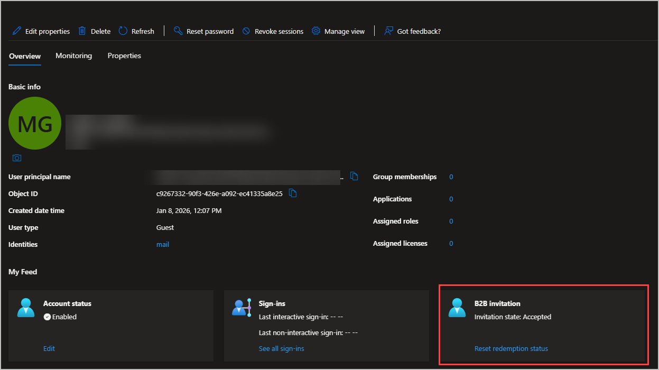Click the Revoke sessions icon
659x370 pixels.
click(246, 31)
